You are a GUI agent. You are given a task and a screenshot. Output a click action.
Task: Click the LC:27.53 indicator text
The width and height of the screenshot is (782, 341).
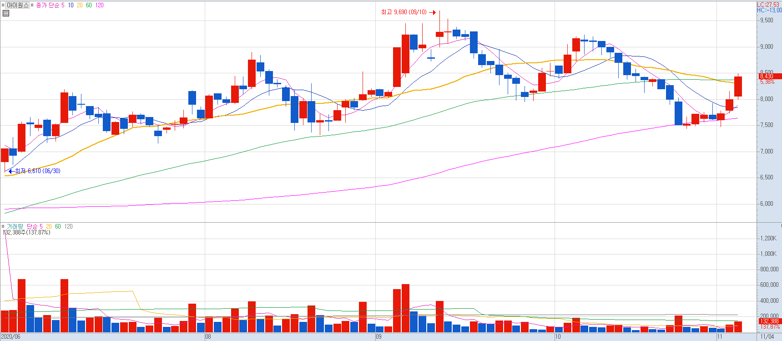[768, 5]
